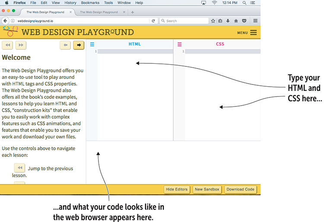Reload the page with refresh icon
The image size is (324, 222).
153,21
